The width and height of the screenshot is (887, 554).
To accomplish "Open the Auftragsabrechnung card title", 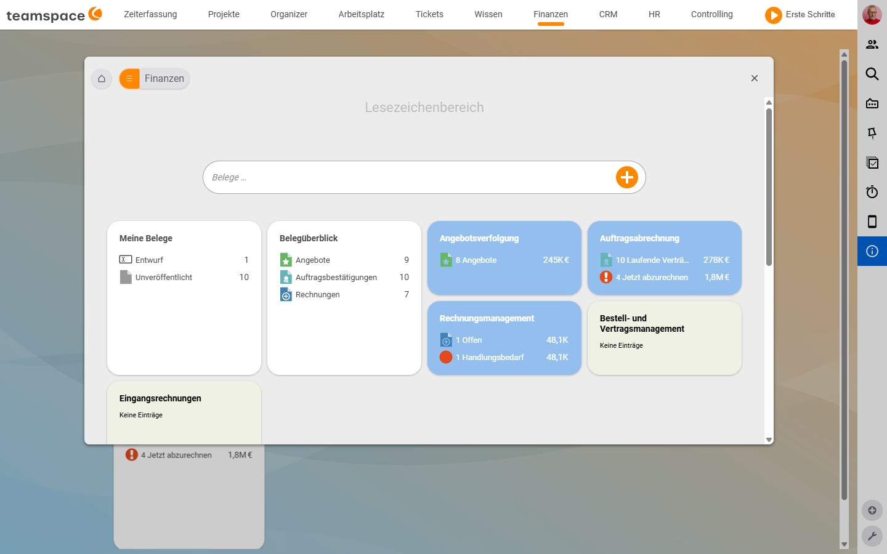I will (x=639, y=238).
